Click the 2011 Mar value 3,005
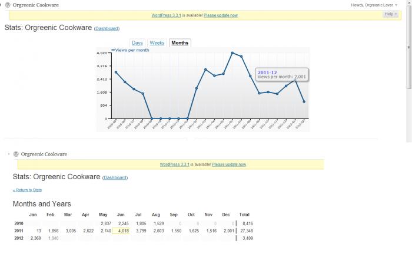The width and height of the screenshot is (412, 257). pyautogui.click(x=71, y=230)
